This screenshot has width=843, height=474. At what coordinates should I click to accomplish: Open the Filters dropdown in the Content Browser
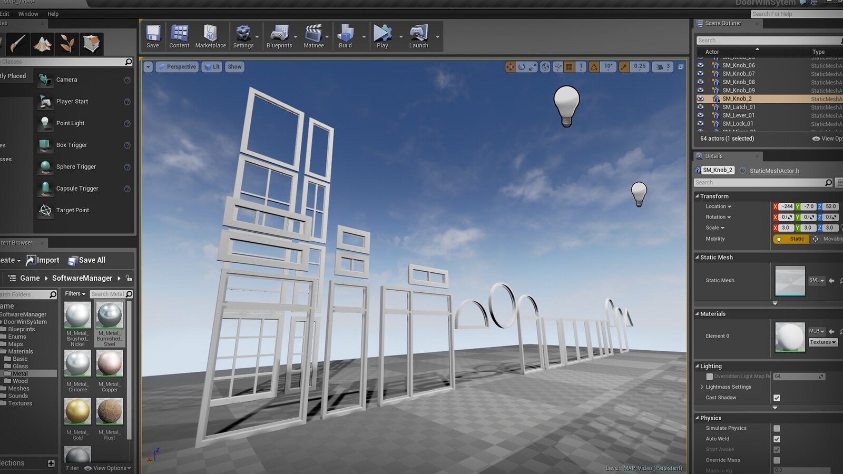click(x=74, y=293)
